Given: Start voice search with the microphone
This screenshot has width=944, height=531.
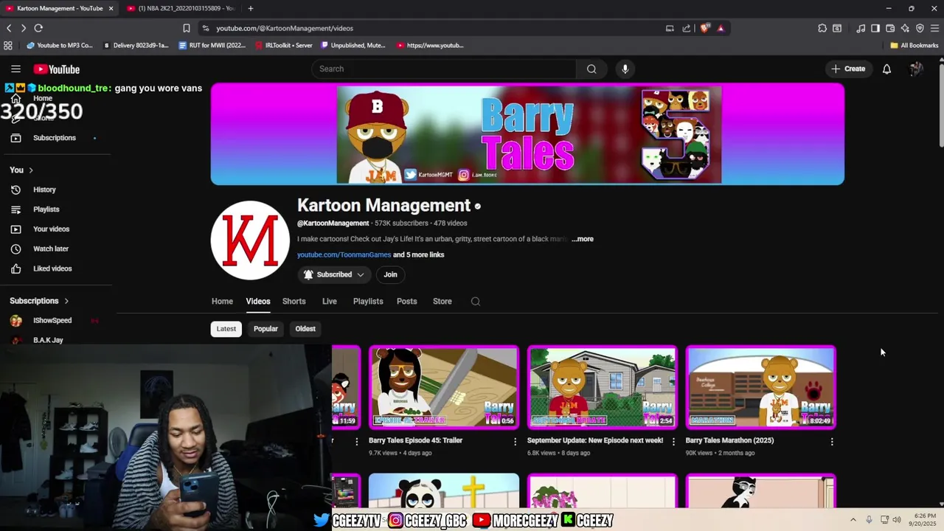Looking at the screenshot, I should [625, 69].
